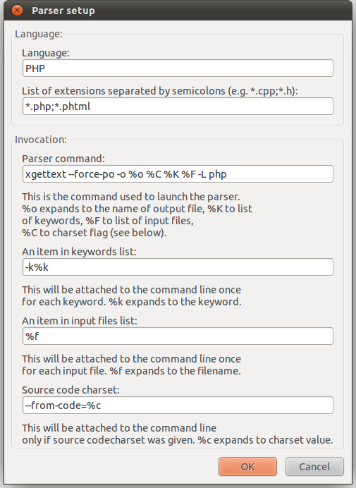Close the Parser setup dialog

coord(17,11)
